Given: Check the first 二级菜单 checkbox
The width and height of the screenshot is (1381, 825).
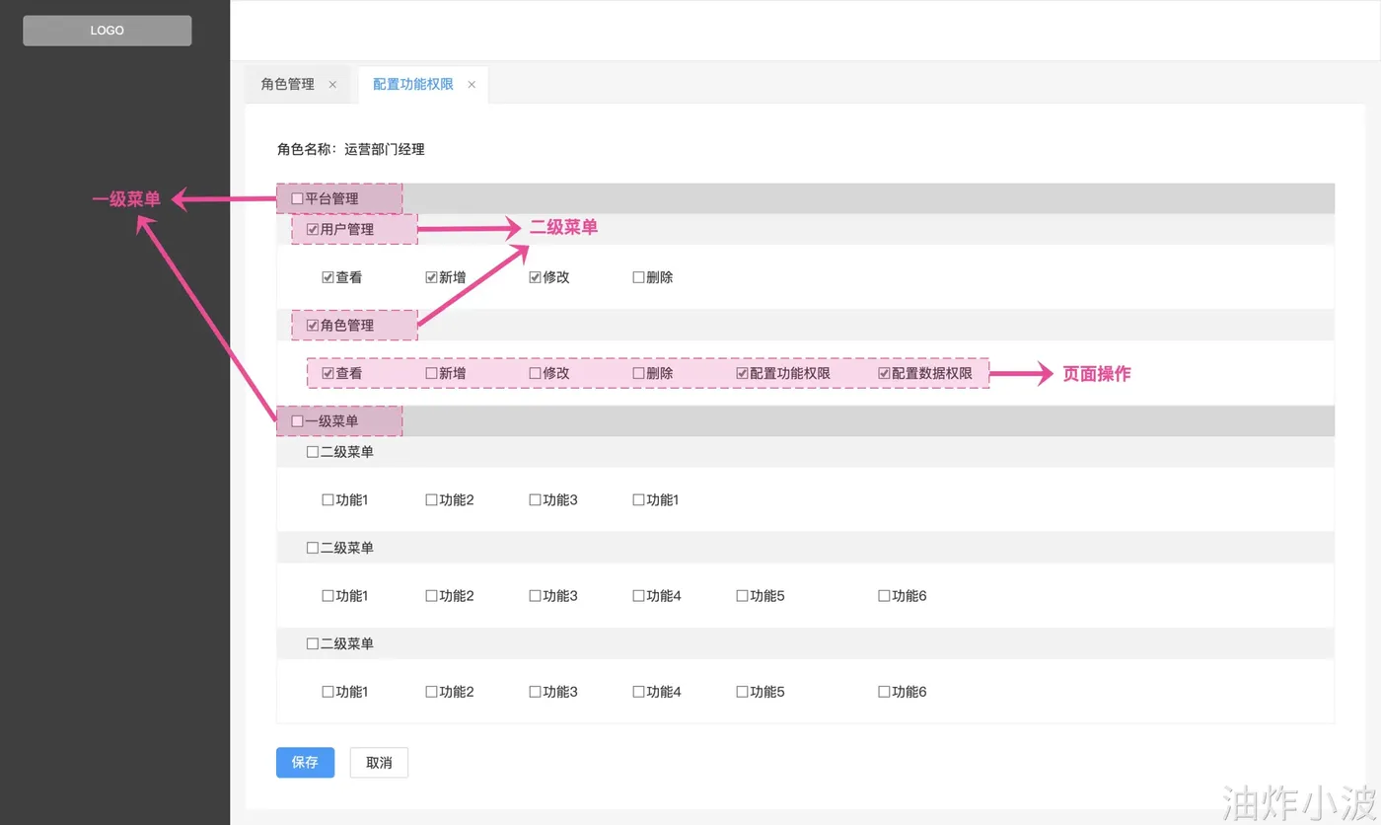Looking at the screenshot, I should 313,453.
